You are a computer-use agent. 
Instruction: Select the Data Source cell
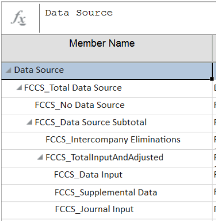pyautogui.click(x=107, y=71)
